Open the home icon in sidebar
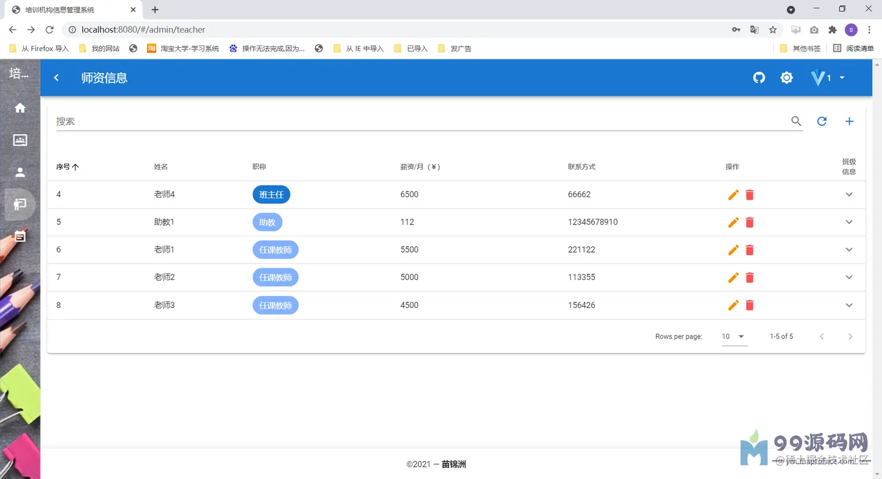882x479 pixels. [20, 108]
